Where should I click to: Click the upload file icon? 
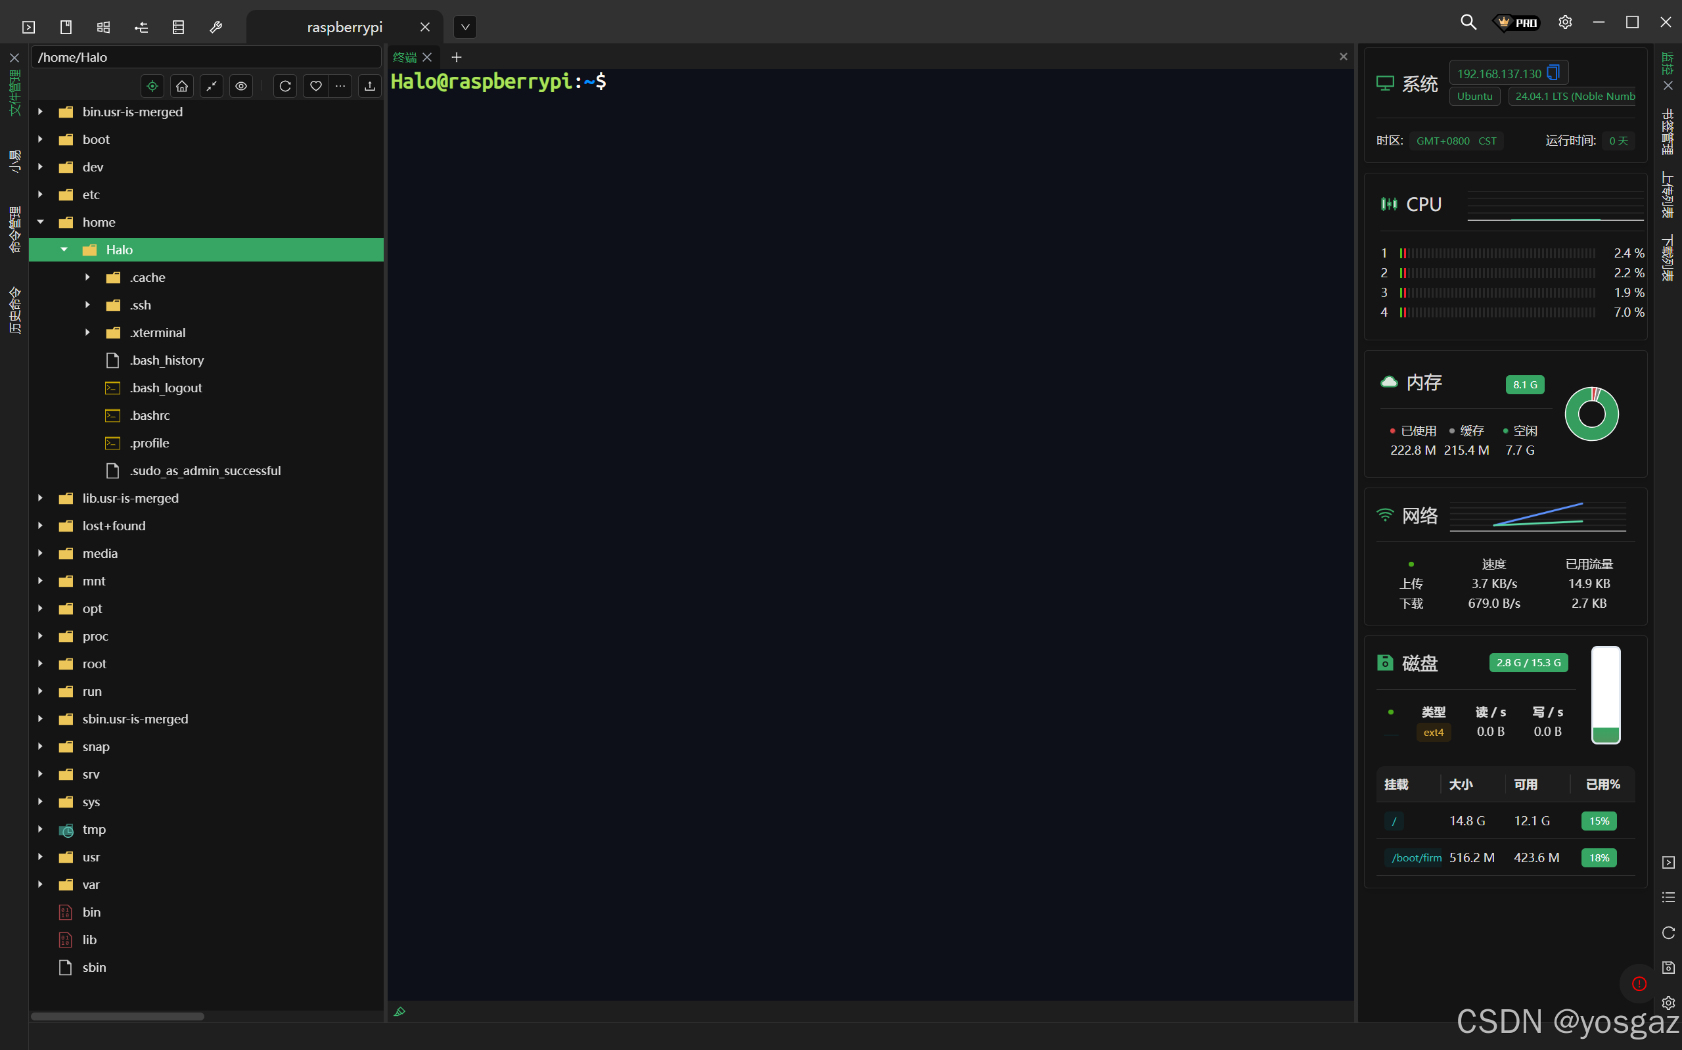coord(369,86)
